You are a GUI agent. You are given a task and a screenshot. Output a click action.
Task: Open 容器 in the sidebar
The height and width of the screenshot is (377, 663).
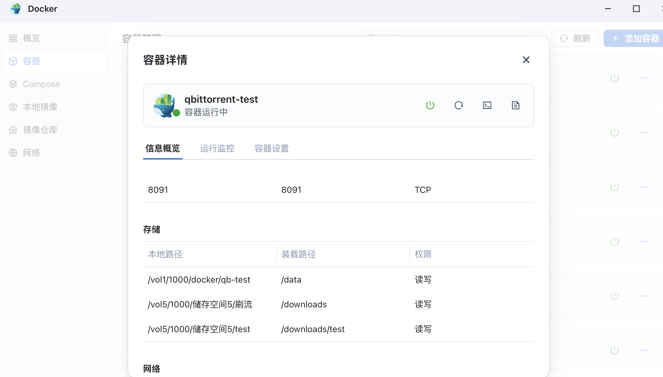[54, 61]
